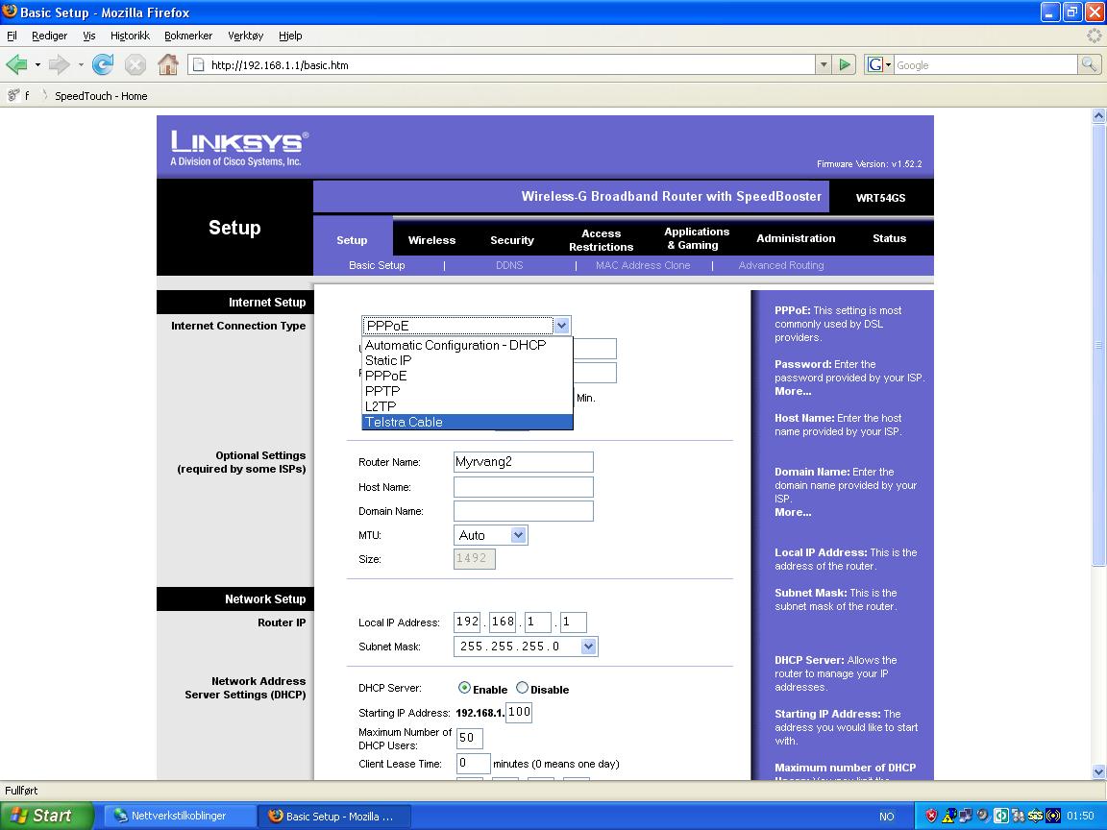The width and height of the screenshot is (1107, 830).
Task: Open the Access Restrictions tab
Action: (601, 240)
